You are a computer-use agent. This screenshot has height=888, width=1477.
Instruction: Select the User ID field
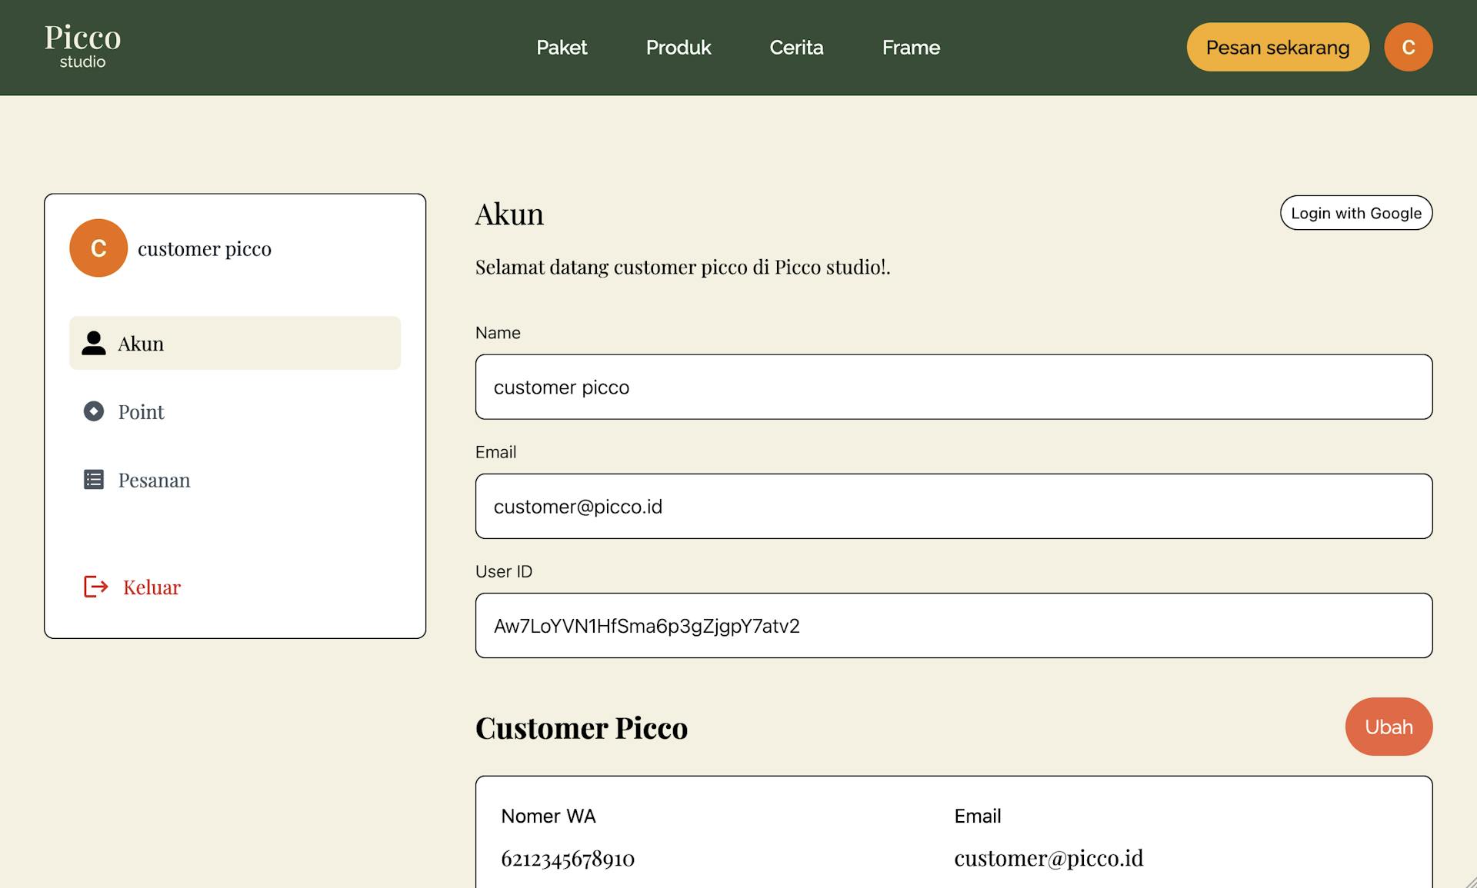[953, 625]
